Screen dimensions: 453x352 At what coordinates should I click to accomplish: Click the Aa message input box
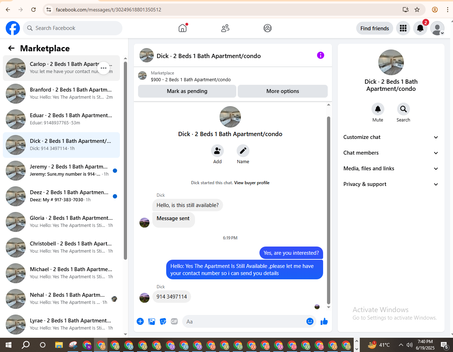244,322
